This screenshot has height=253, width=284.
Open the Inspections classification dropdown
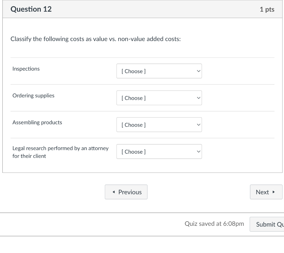(159, 71)
